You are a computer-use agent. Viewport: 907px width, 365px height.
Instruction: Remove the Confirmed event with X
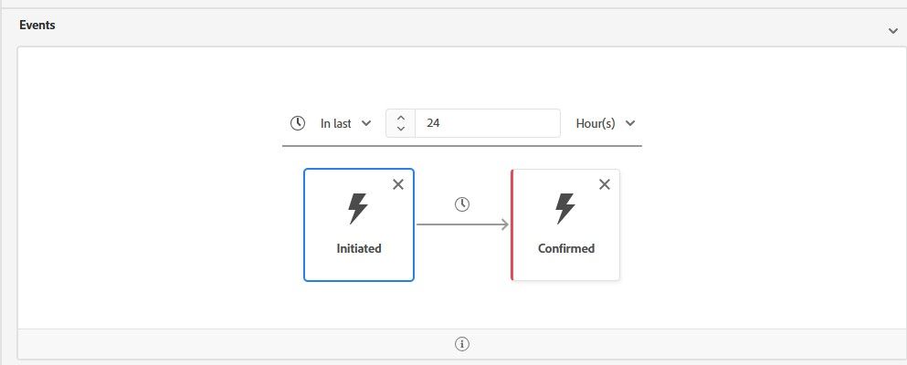coord(604,184)
